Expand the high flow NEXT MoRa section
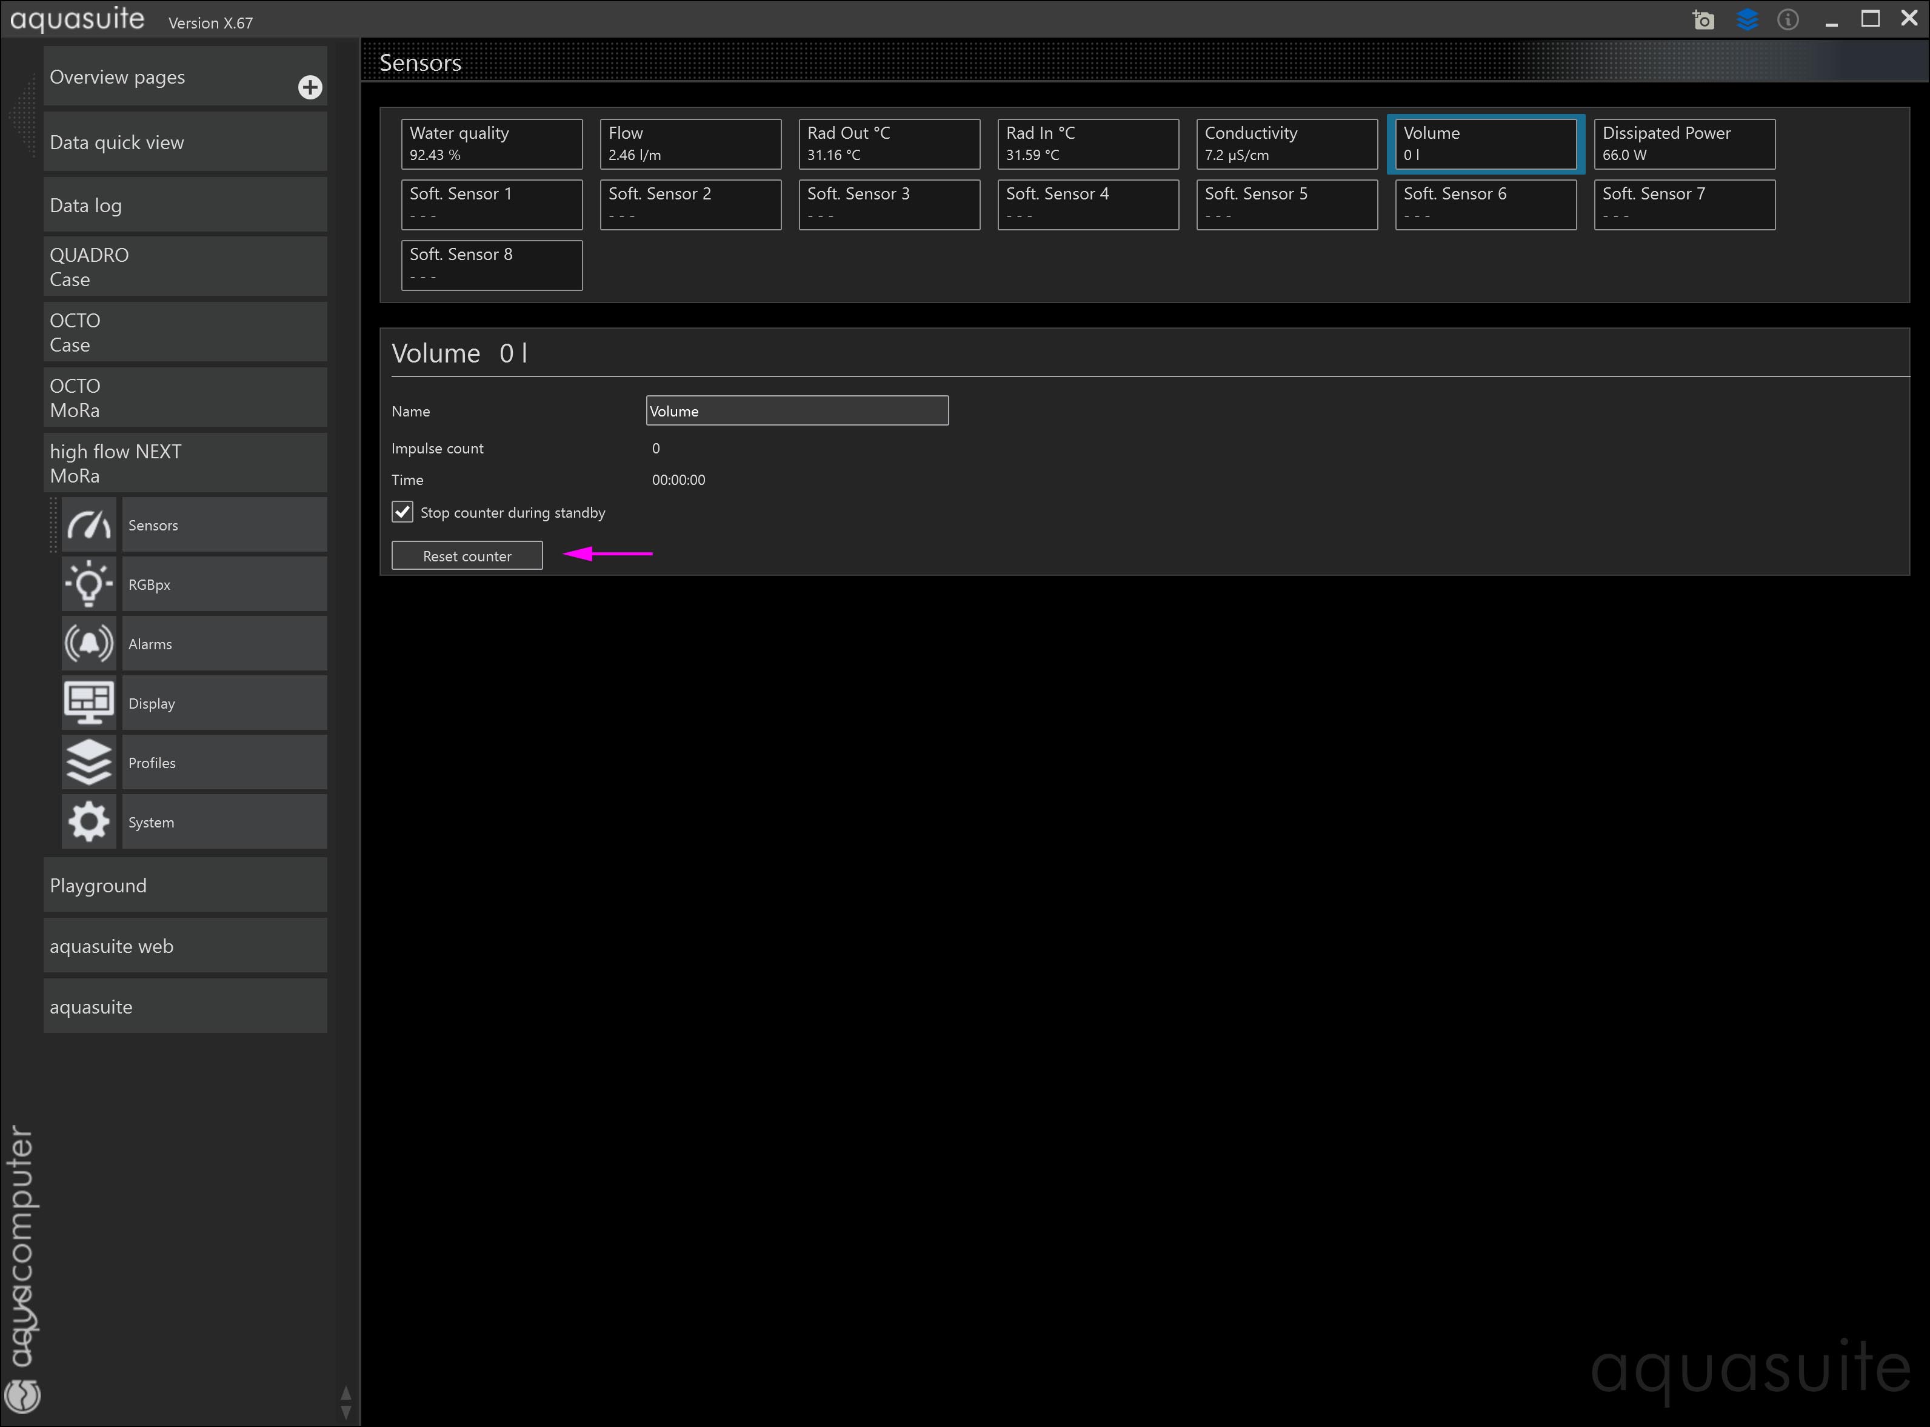The height and width of the screenshot is (1427, 1930). pyautogui.click(x=185, y=464)
